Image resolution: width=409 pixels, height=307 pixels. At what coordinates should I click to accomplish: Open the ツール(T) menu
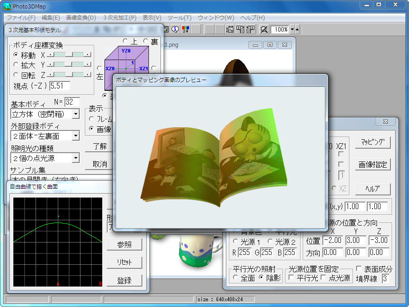180,18
